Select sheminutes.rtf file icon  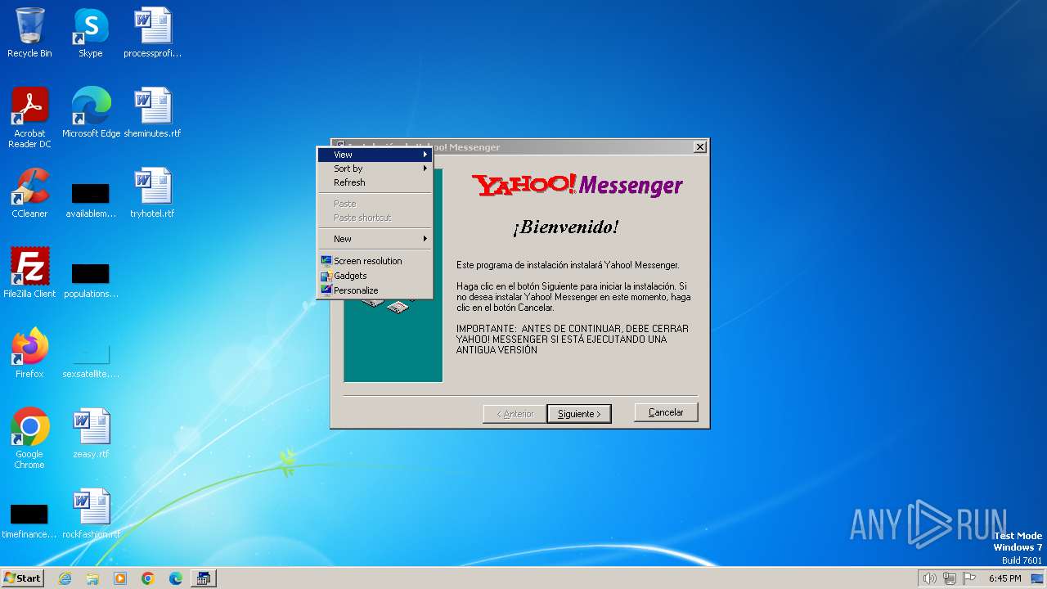[152, 113]
